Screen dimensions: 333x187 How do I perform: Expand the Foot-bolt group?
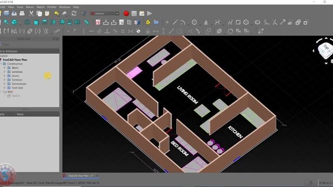click(4, 88)
